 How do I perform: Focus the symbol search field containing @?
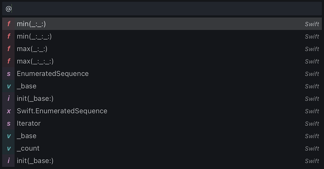coord(162,9)
